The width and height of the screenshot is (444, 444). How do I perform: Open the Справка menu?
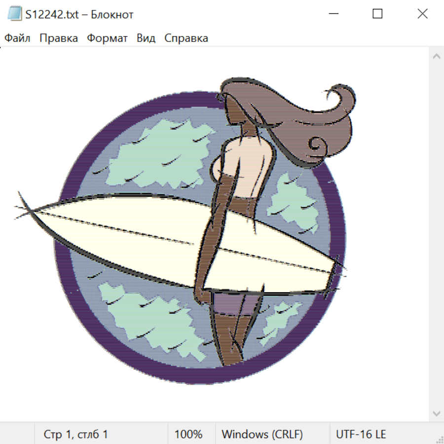[186, 38]
